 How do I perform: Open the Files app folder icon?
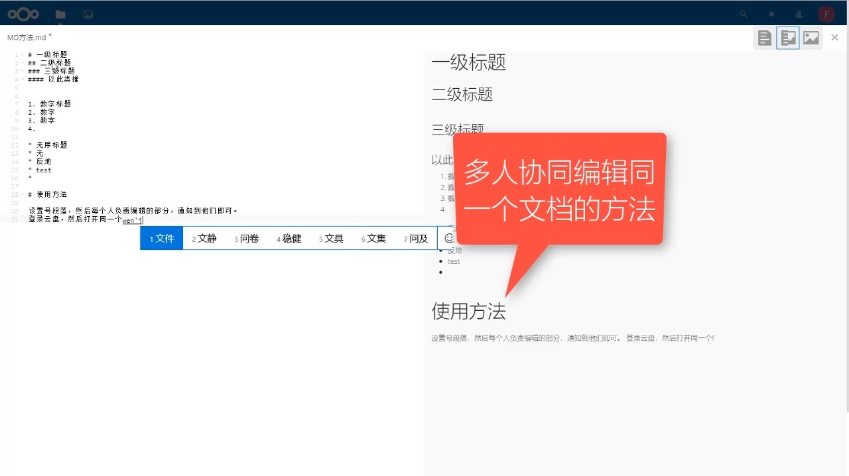coord(60,14)
